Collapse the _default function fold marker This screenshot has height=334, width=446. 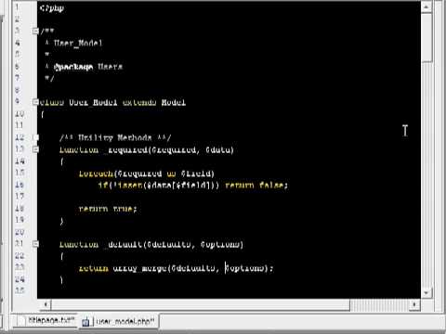[x=35, y=244]
